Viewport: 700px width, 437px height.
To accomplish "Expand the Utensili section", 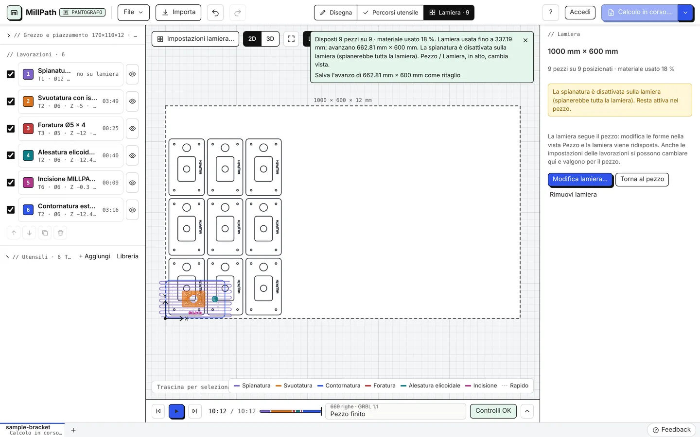I will click(39, 257).
